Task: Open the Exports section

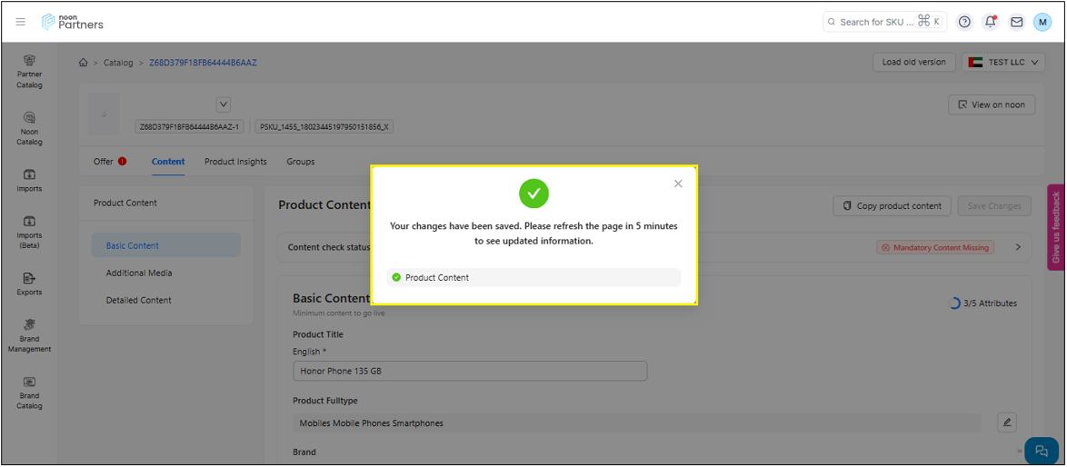Action: (29, 283)
